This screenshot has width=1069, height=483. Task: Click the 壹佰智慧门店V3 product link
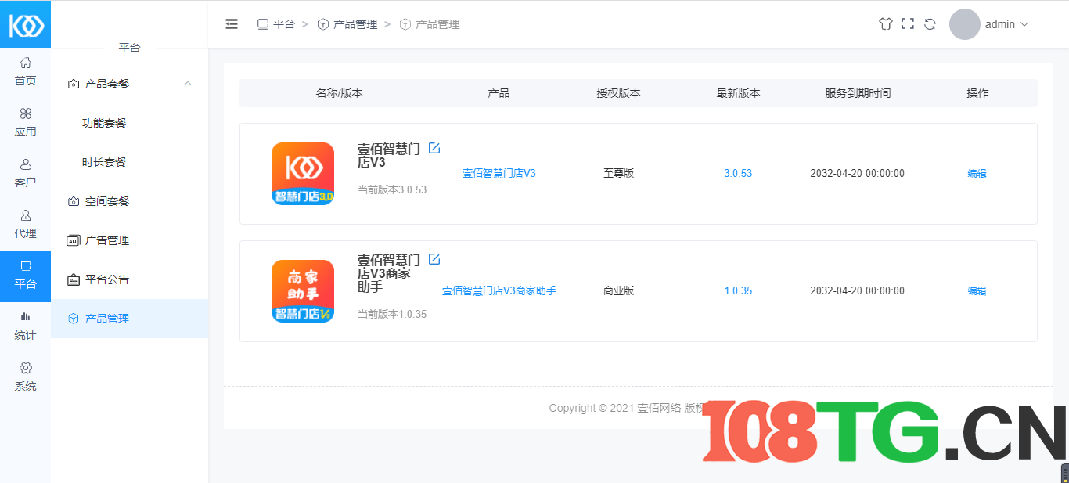click(499, 173)
